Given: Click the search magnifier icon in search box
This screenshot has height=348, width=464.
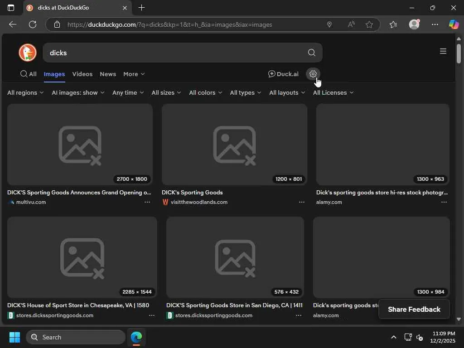Looking at the screenshot, I should [x=311, y=53].
